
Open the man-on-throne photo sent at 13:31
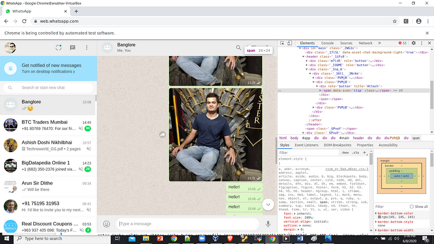(x=216, y=135)
